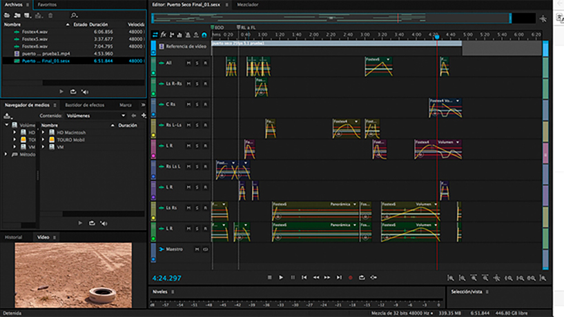Open the Contenido Volúmenes dropdown
This screenshot has height=317, width=564.
click(96, 116)
